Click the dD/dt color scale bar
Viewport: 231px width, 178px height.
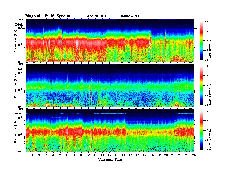click(x=201, y=86)
